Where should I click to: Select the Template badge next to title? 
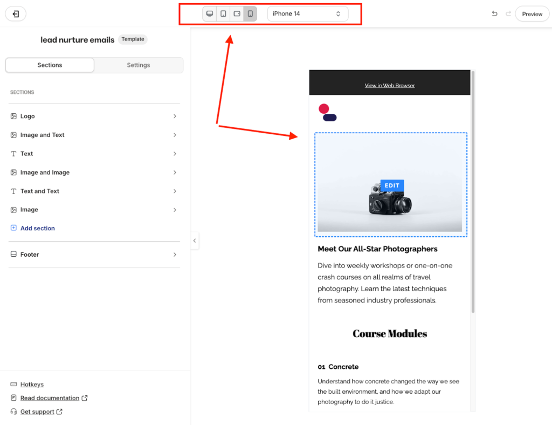[x=133, y=39]
